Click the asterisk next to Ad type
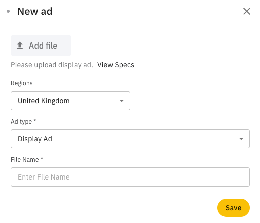The width and height of the screenshot is (260, 223). pos(35,121)
